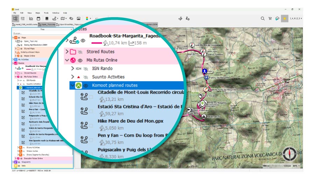
Task: Expand the Strava Activities node
Action: [18, 148]
